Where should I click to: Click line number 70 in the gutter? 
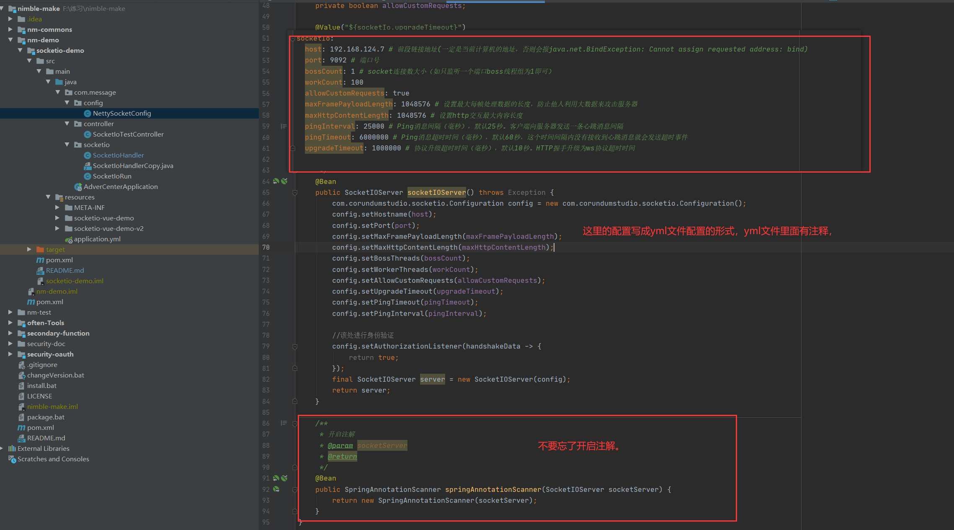tap(266, 247)
